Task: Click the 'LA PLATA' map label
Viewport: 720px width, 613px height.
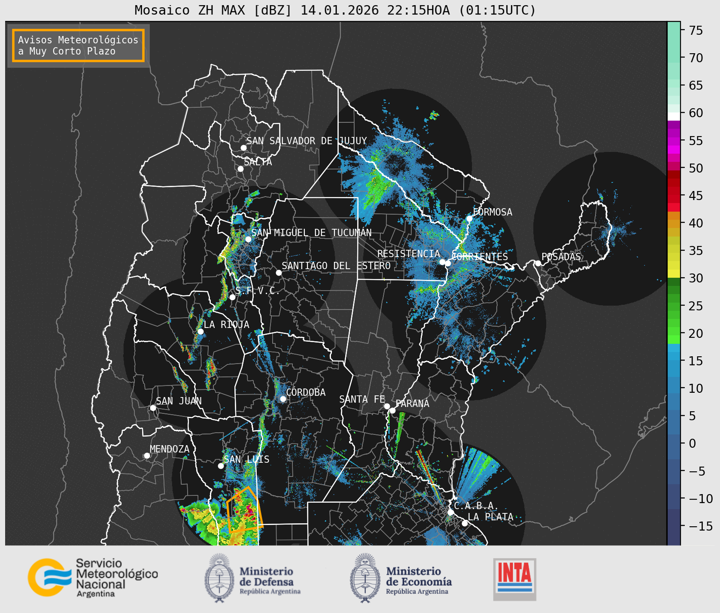Action: (491, 517)
